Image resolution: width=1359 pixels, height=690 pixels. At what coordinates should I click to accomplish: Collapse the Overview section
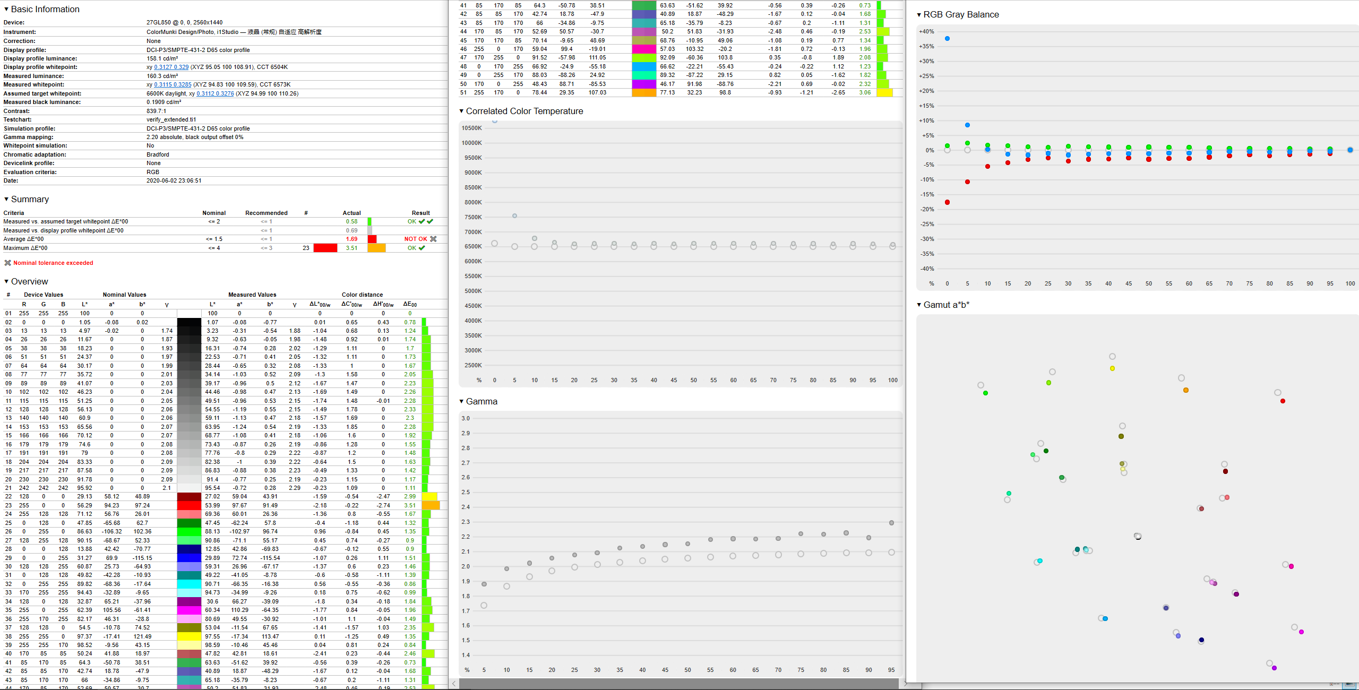6,281
